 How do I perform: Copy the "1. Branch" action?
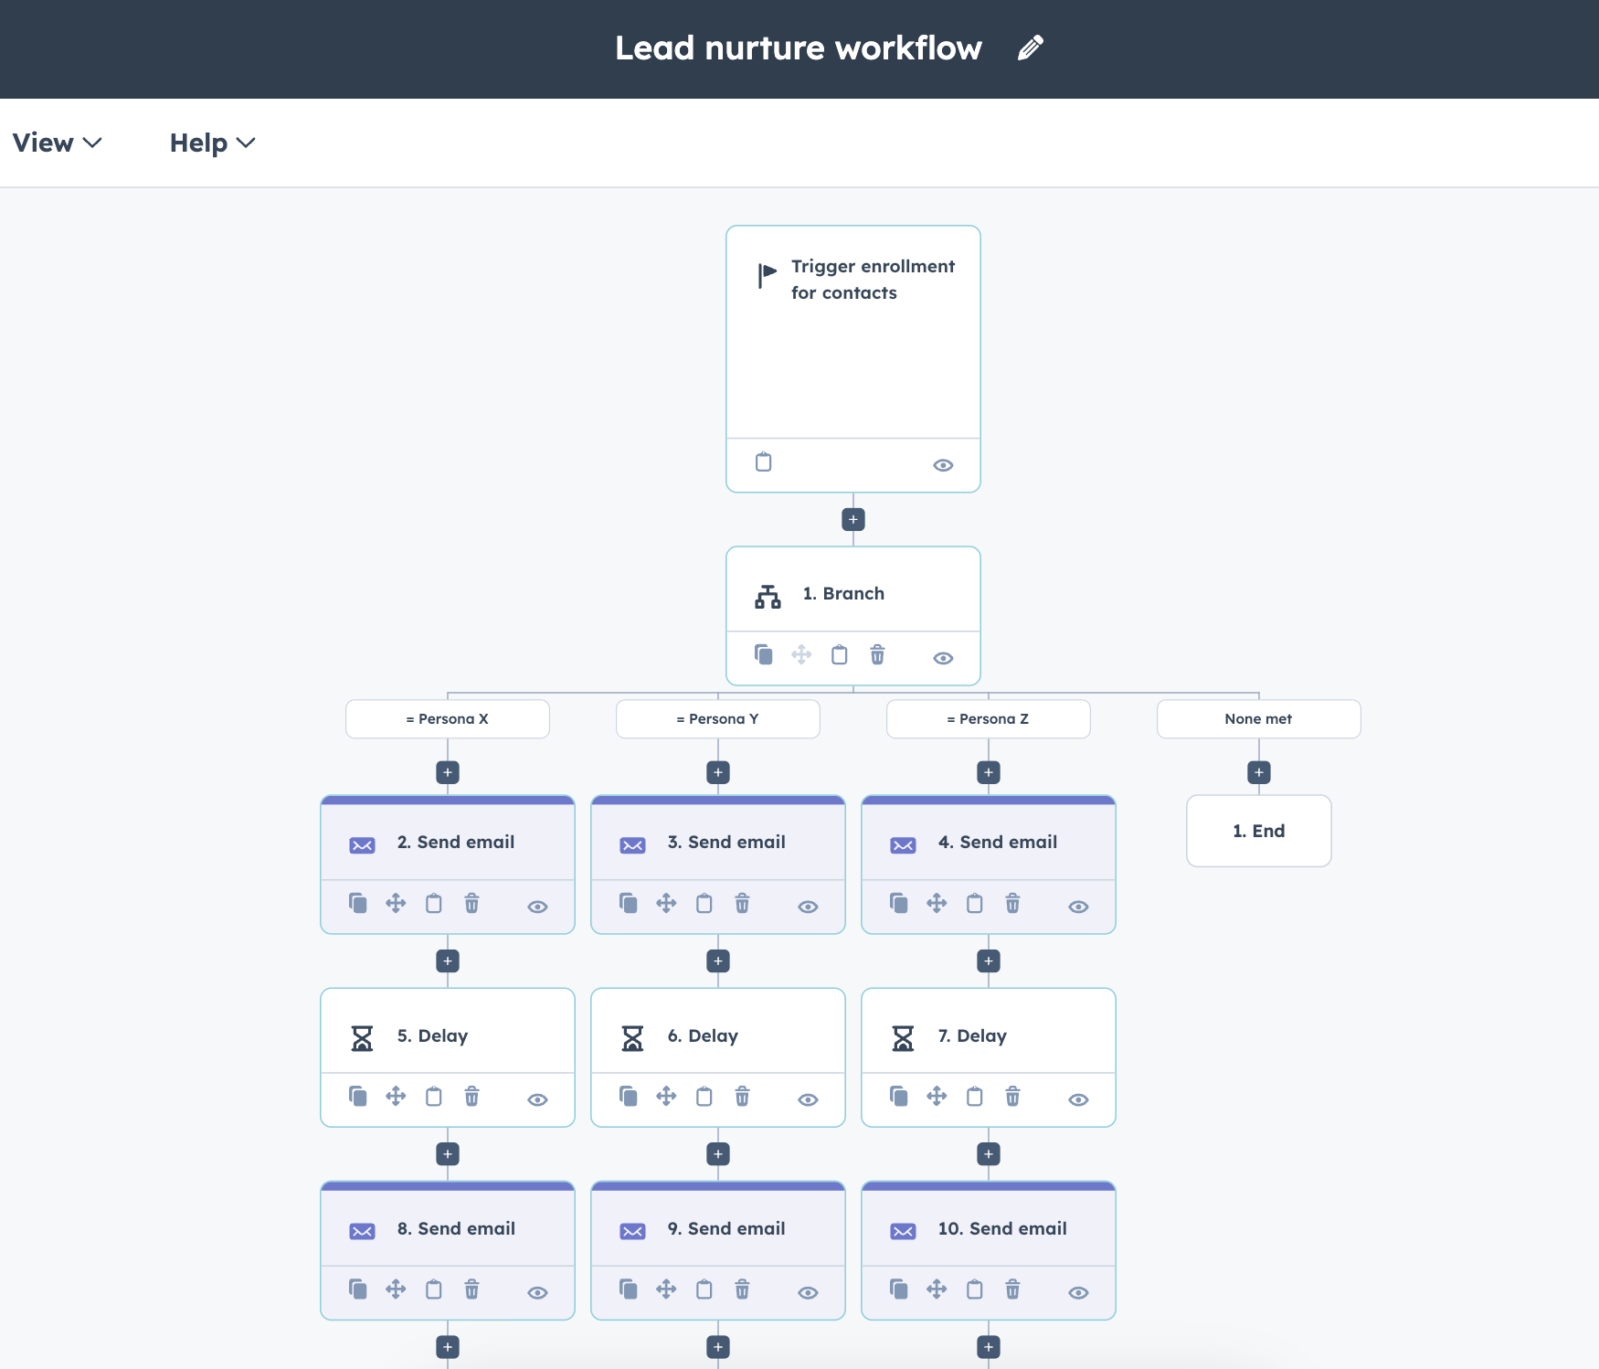[x=764, y=655]
